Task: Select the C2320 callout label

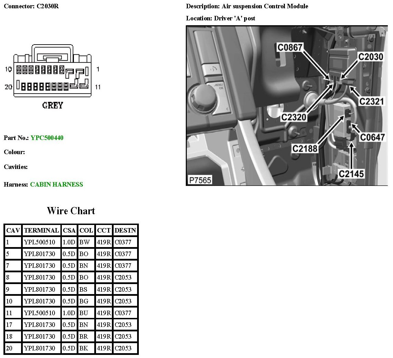Action: (x=294, y=117)
